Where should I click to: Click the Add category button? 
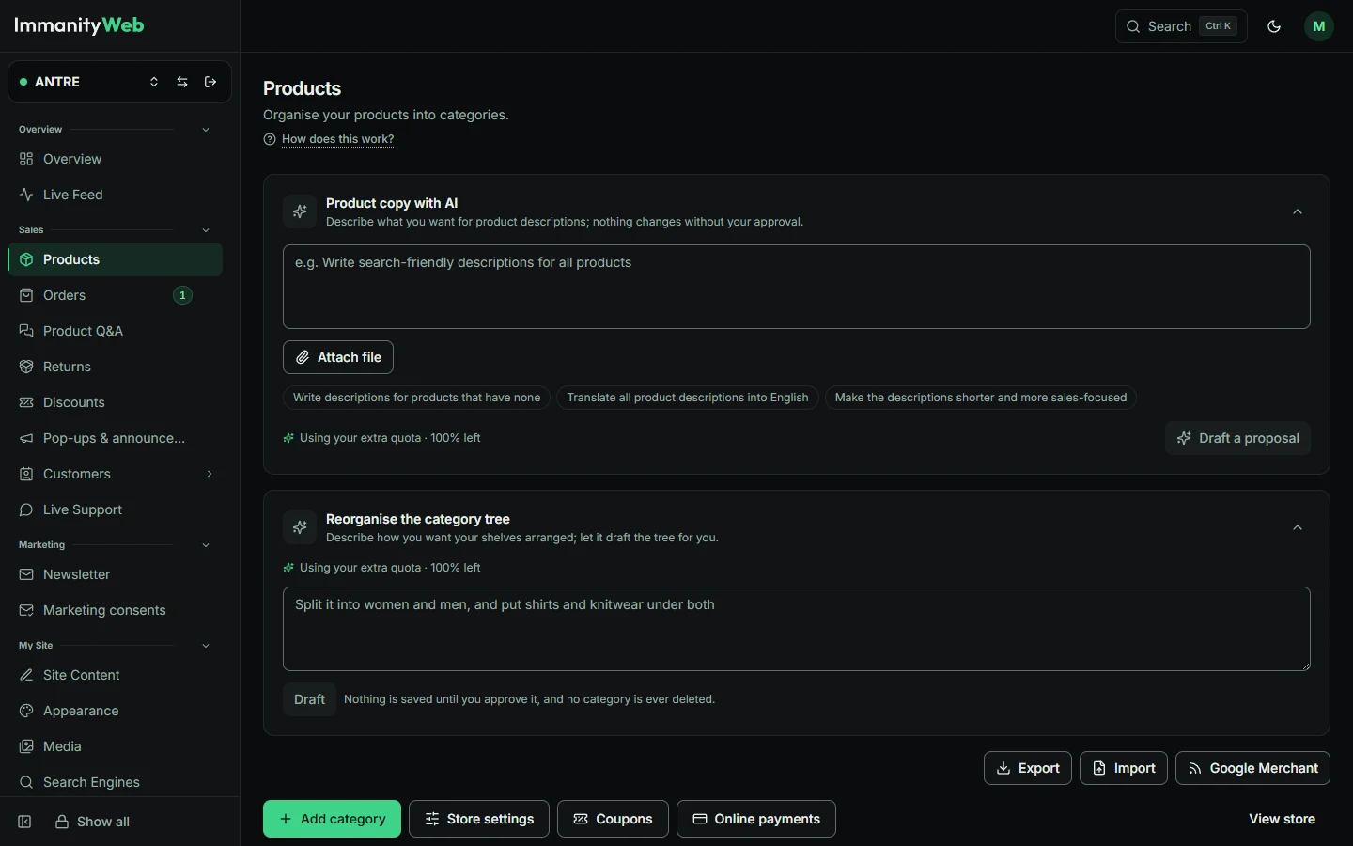(332, 819)
